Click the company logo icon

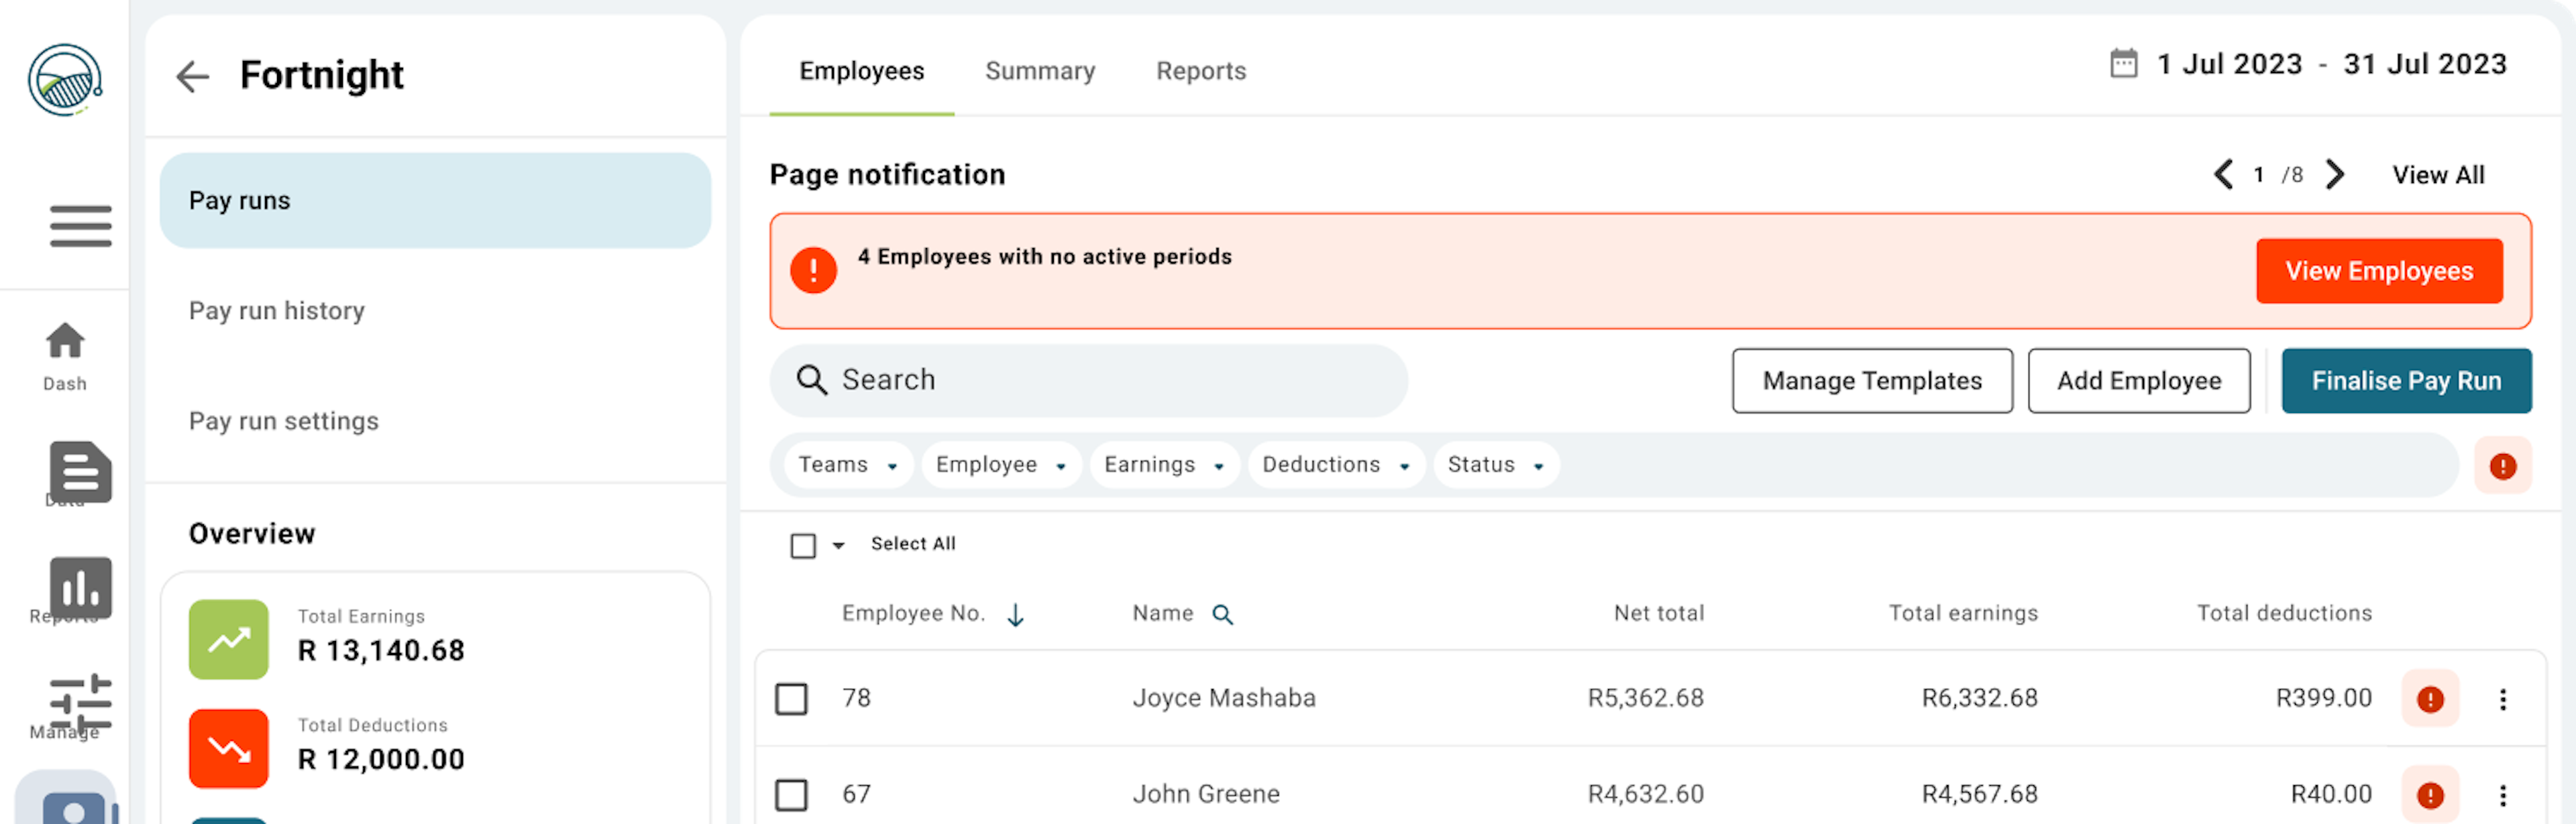tap(65, 80)
